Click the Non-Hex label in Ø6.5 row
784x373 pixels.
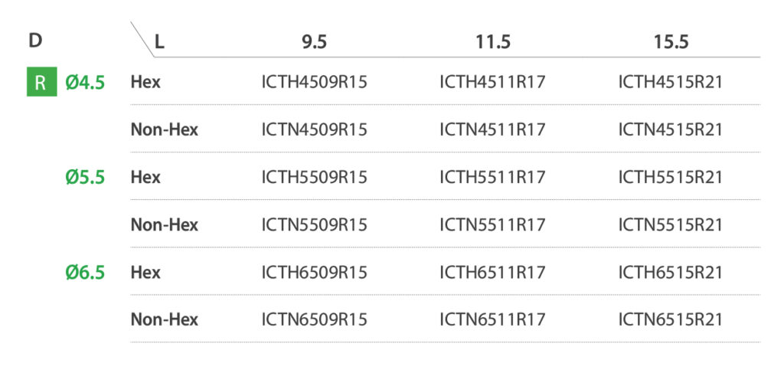(164, 320)
